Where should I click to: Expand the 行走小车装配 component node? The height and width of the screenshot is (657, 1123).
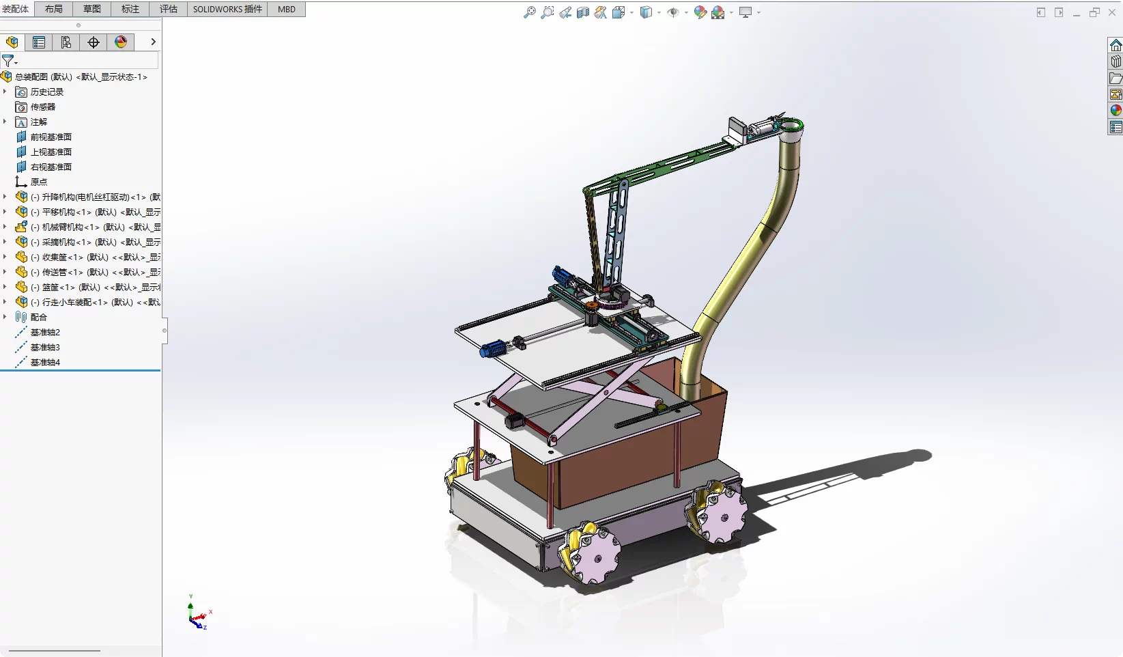pyautogui.click(x=5, y=302)
